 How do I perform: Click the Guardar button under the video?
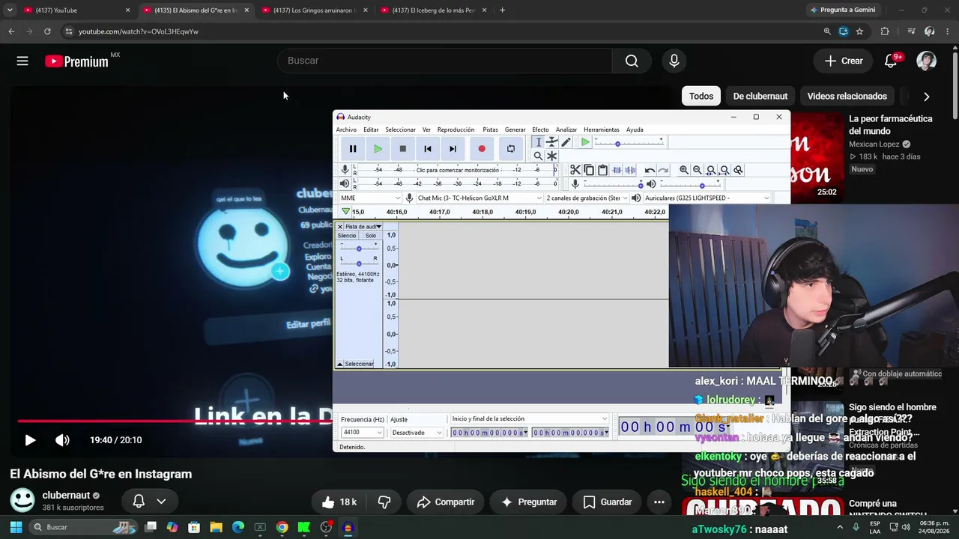607,502
